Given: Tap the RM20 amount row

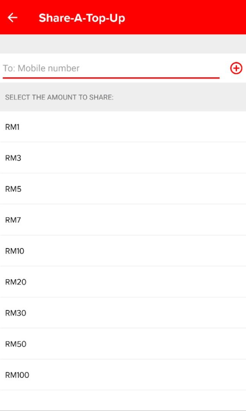Looking at the screenshot, I should pyautogui.click(x=16, y=282).
